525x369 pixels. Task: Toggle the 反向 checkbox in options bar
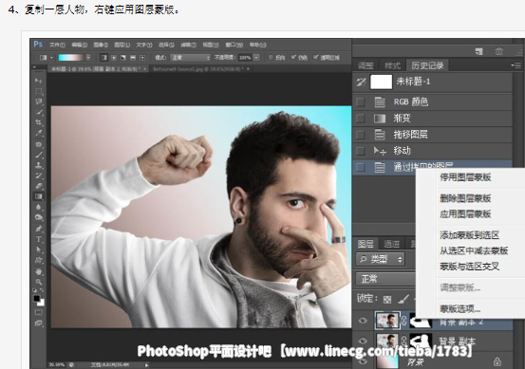coord(271,58)
